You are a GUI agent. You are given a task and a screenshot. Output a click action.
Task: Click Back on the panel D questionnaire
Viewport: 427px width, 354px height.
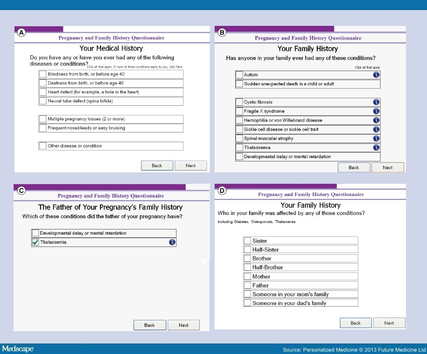coord(355,322)
